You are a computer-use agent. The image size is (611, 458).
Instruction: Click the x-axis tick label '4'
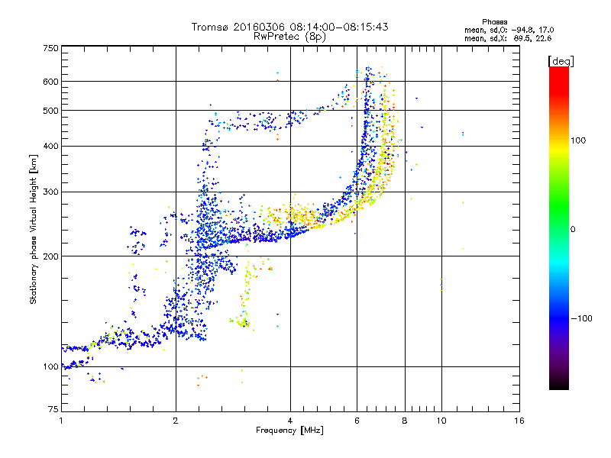[290, 421]
